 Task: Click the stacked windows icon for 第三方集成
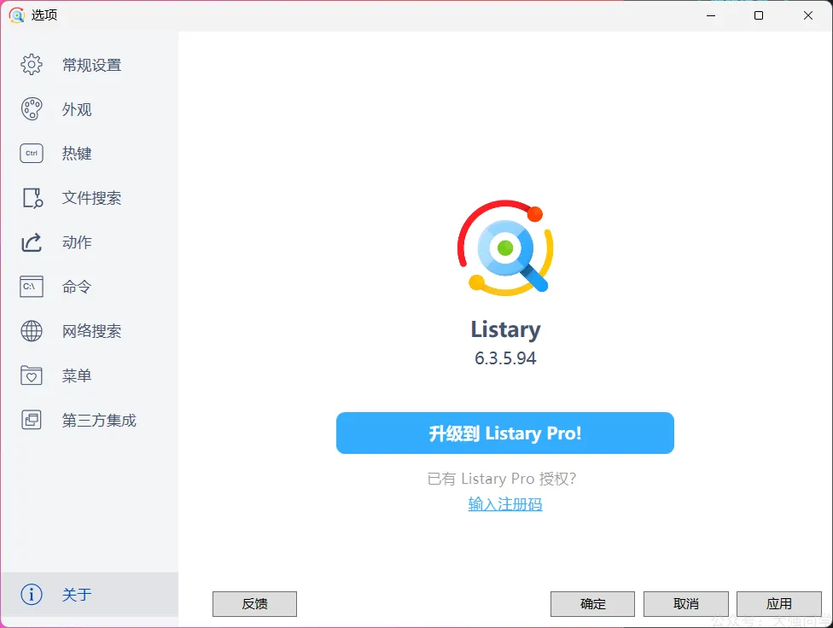pyautogui.click(x=32, y=420)
